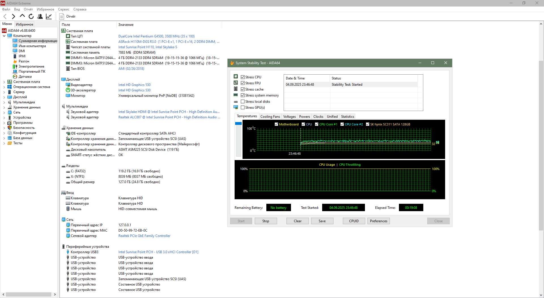Toggle Stress CPU checkbox
This screenshot has height=298, width=544.
tap(243, 77)
